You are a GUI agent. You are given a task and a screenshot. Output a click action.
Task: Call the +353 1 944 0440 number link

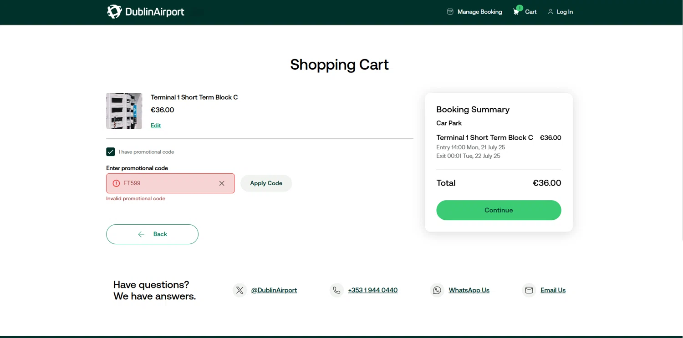(x=372, y=290)
